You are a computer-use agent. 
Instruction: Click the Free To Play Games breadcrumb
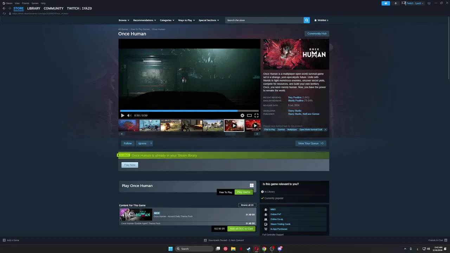click(140, 30)
